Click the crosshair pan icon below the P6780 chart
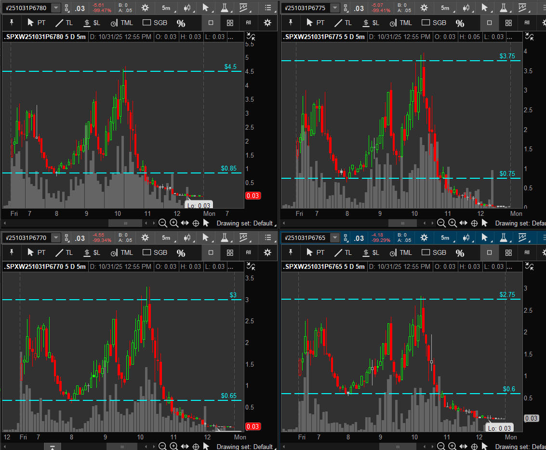546x450 pixels. tap(196, 223)
